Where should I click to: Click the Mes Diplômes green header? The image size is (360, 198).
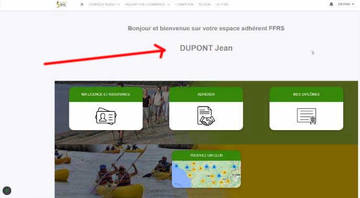click(306, 95)
